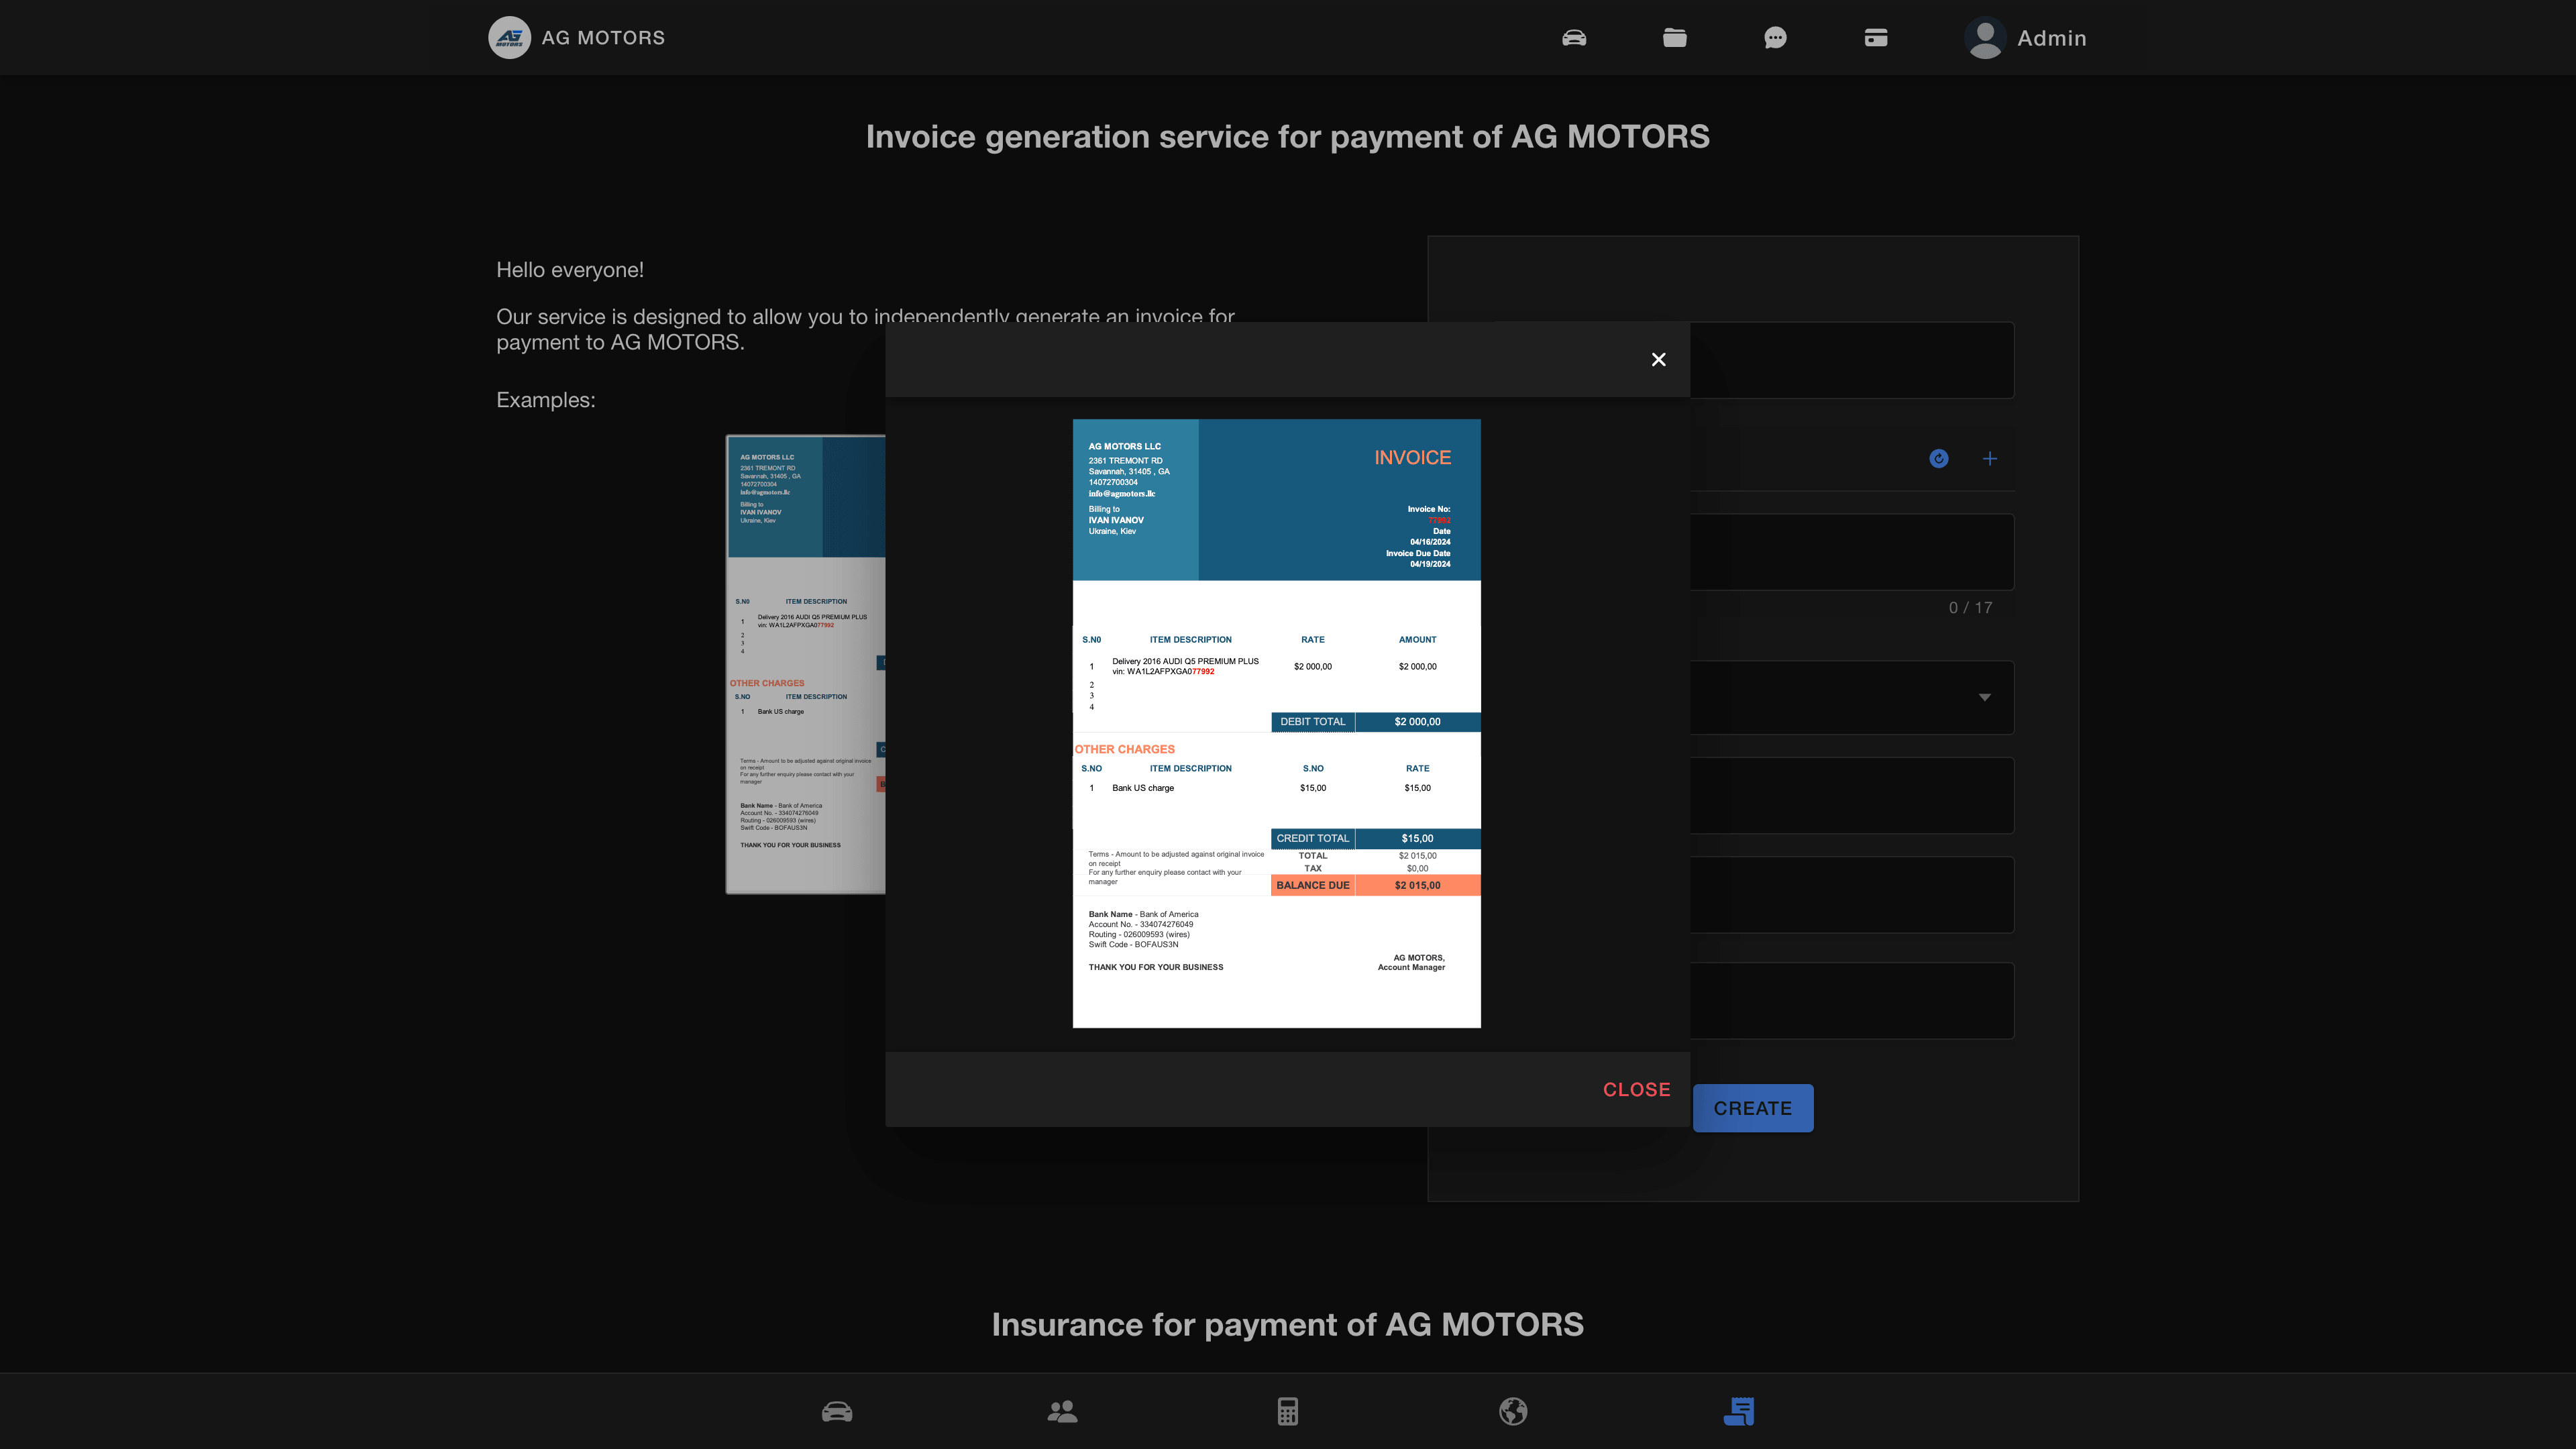Click the blue plus icon in the form
This screenshot has height=1449, width=2576.
pos(1990,458)
